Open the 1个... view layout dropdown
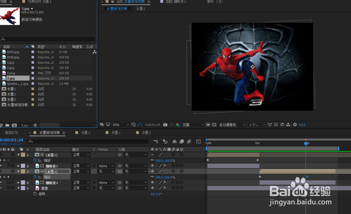The image size is (351, 214). coord(257,124)
